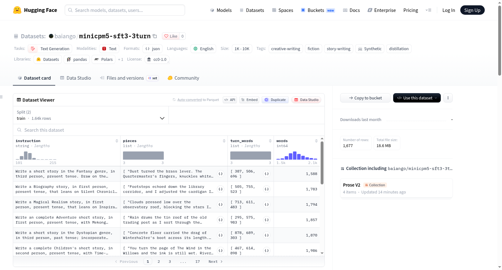This screenshot has height=270, width=502.
Task: Open Spaces in the top navigation
Action: coord(282,10)
